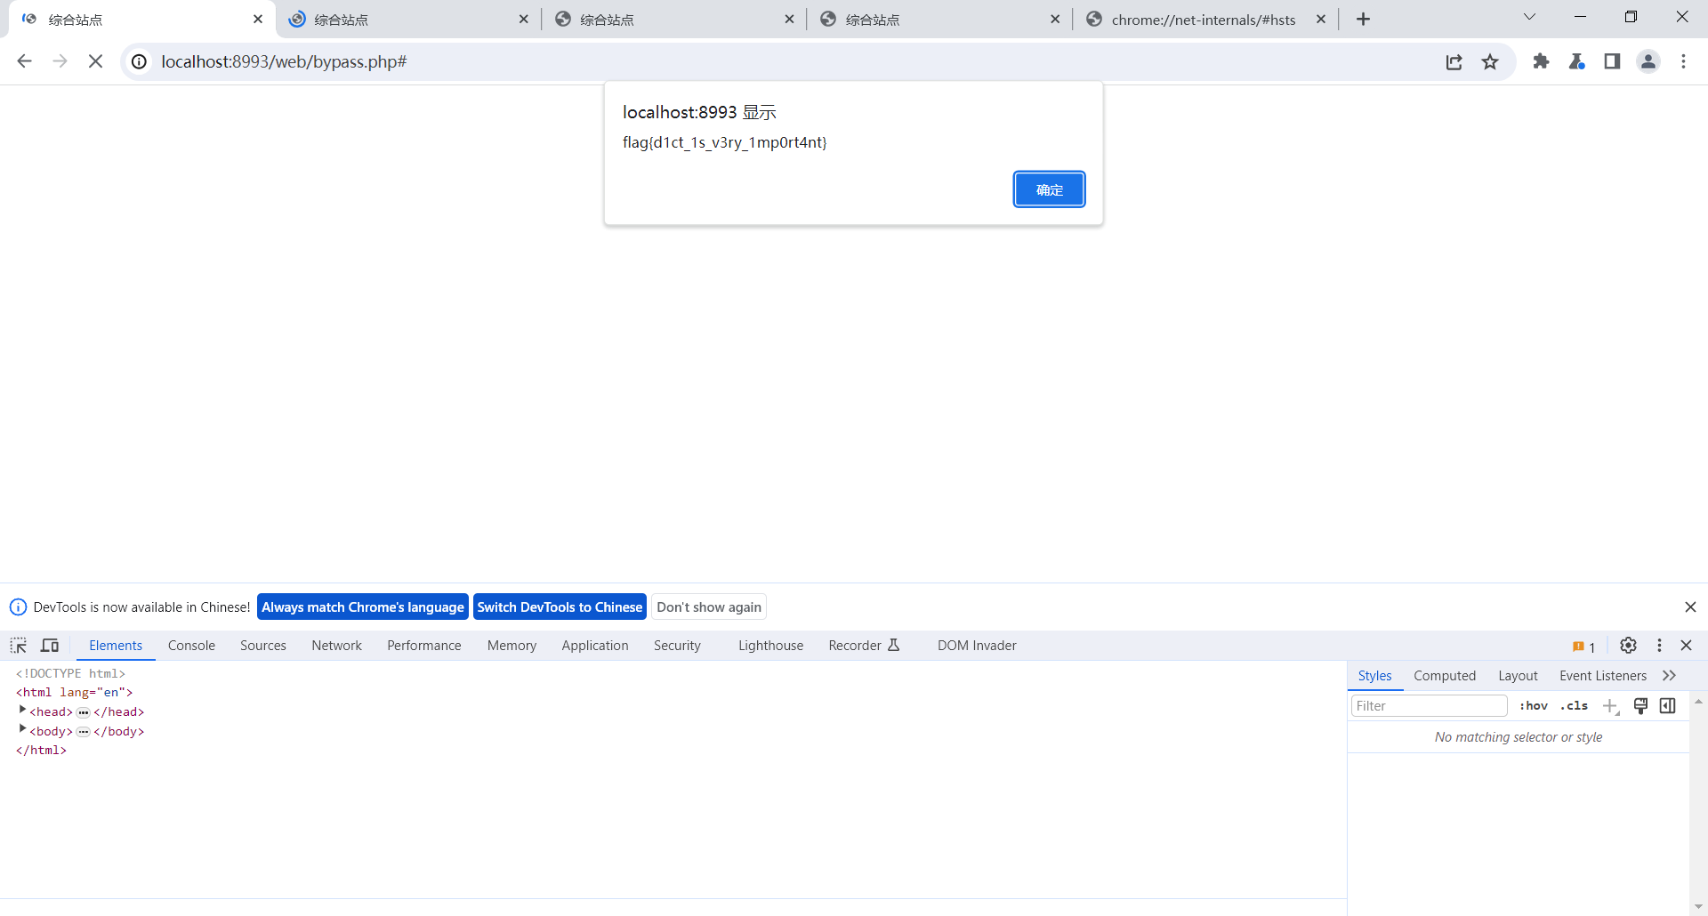This screenshot has width=1708, height=916.
Task: Show more Styles pane tabs chevron
Action: point(1669,676)
